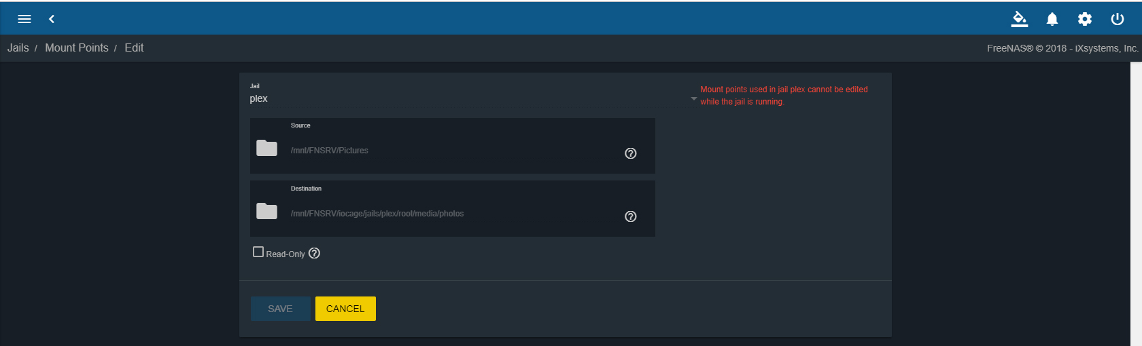Enable the Read-Only checkbox
This screenshot has width=1142, height=346.
258,252
